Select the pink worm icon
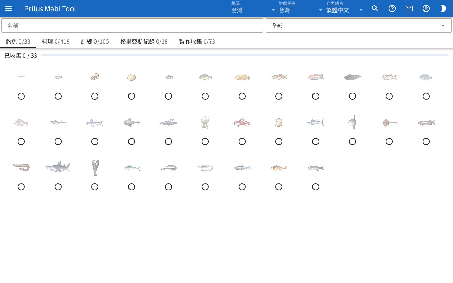The height and width of the screenshot is (283, 453). [21, 167]
